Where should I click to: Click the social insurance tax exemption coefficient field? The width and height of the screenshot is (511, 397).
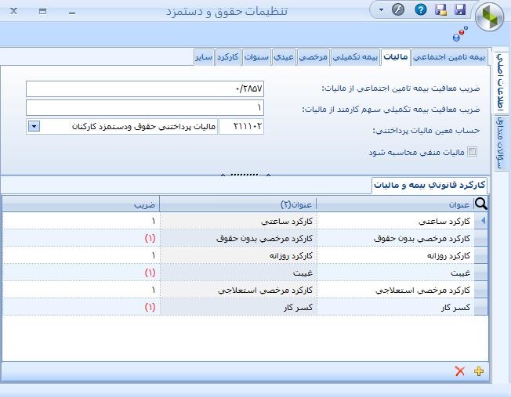(145, 88)
